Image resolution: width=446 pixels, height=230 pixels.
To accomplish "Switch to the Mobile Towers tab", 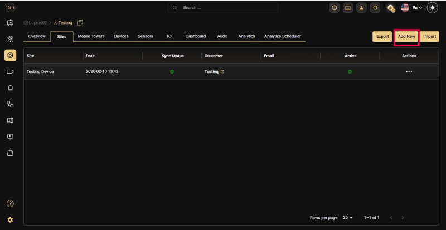I will 91,36.
